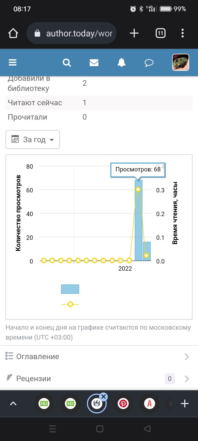The width and height of the screenshot is (198, 441).
Task: Open messages via the envelope icon
Action: (x=94, y=63)
